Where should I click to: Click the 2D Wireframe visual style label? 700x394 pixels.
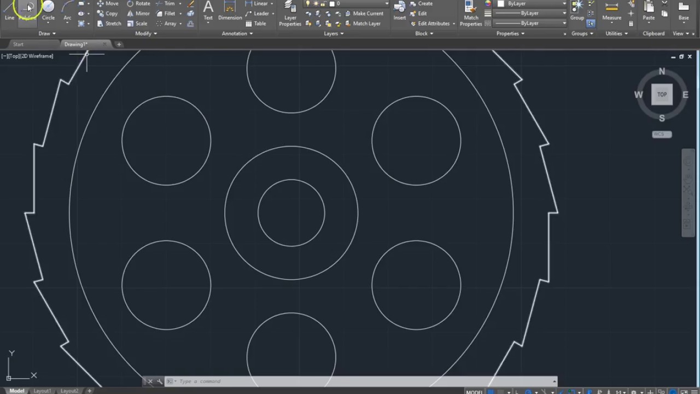point(38,56)
